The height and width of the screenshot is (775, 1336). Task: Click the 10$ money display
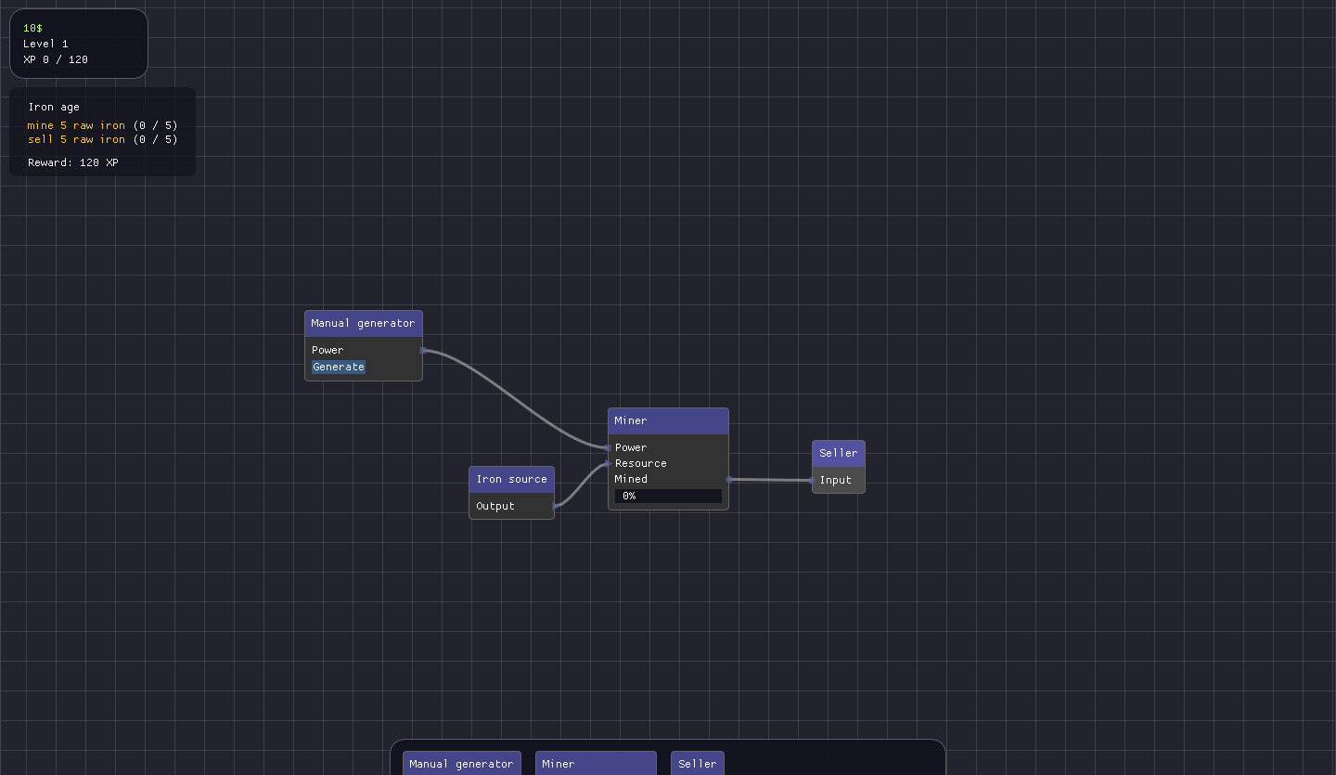coord(33,29)
